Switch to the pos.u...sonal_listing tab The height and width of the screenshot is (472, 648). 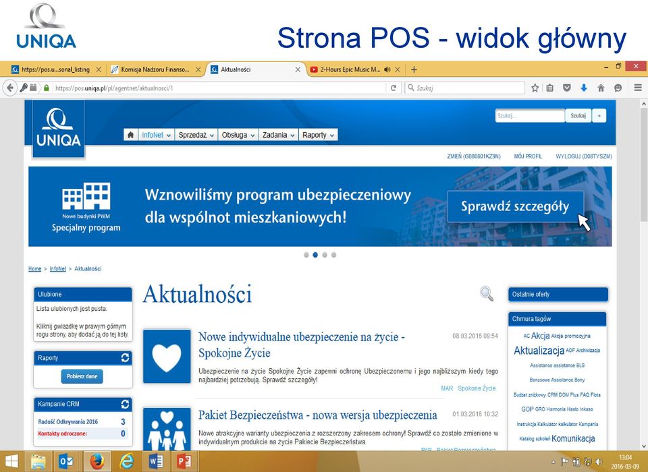(x=55, y=69)
